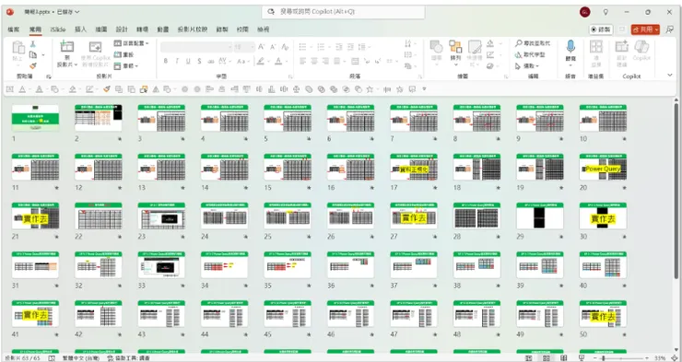The width and height of the screenshot is (682, 362).
Task: Open the iSlide tab
Action: [x=58, y=29]
